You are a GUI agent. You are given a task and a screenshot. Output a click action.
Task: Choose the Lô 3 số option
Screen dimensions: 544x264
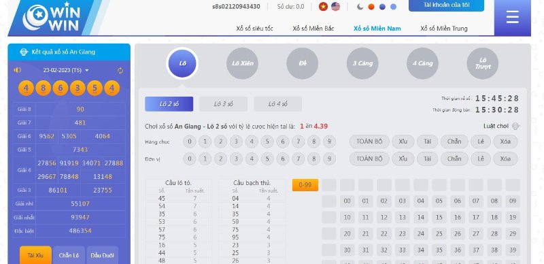click(224, 104)
